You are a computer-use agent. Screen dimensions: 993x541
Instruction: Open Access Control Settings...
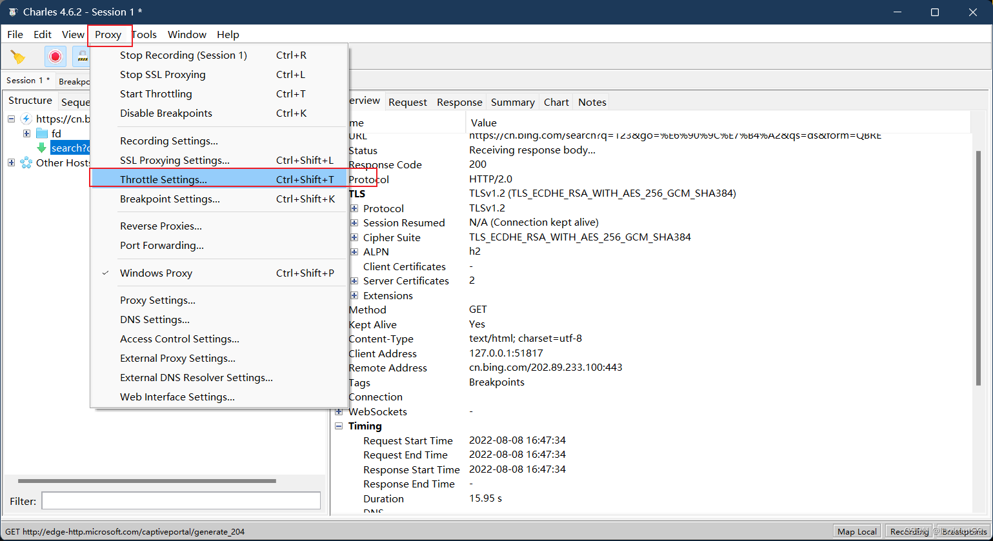coord(219,339)
